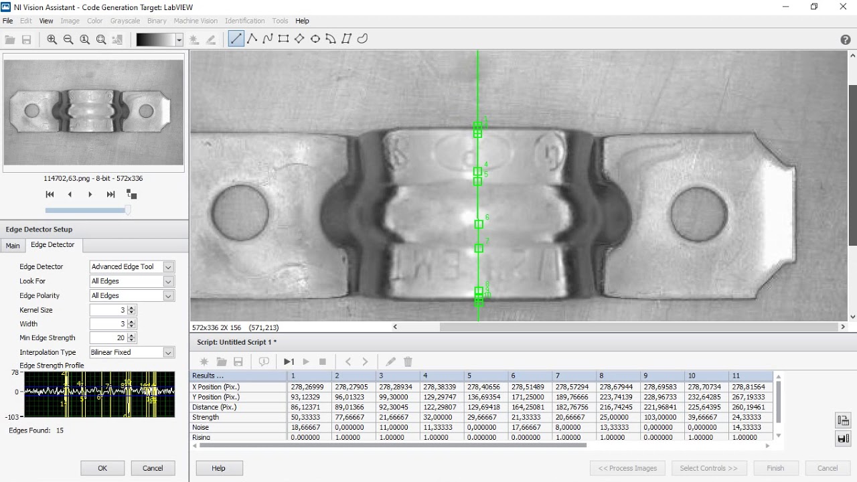The width and height of the screenshot is (857, 482).
Task: Select the Edge Detector tab
Action: pos(53,245)
